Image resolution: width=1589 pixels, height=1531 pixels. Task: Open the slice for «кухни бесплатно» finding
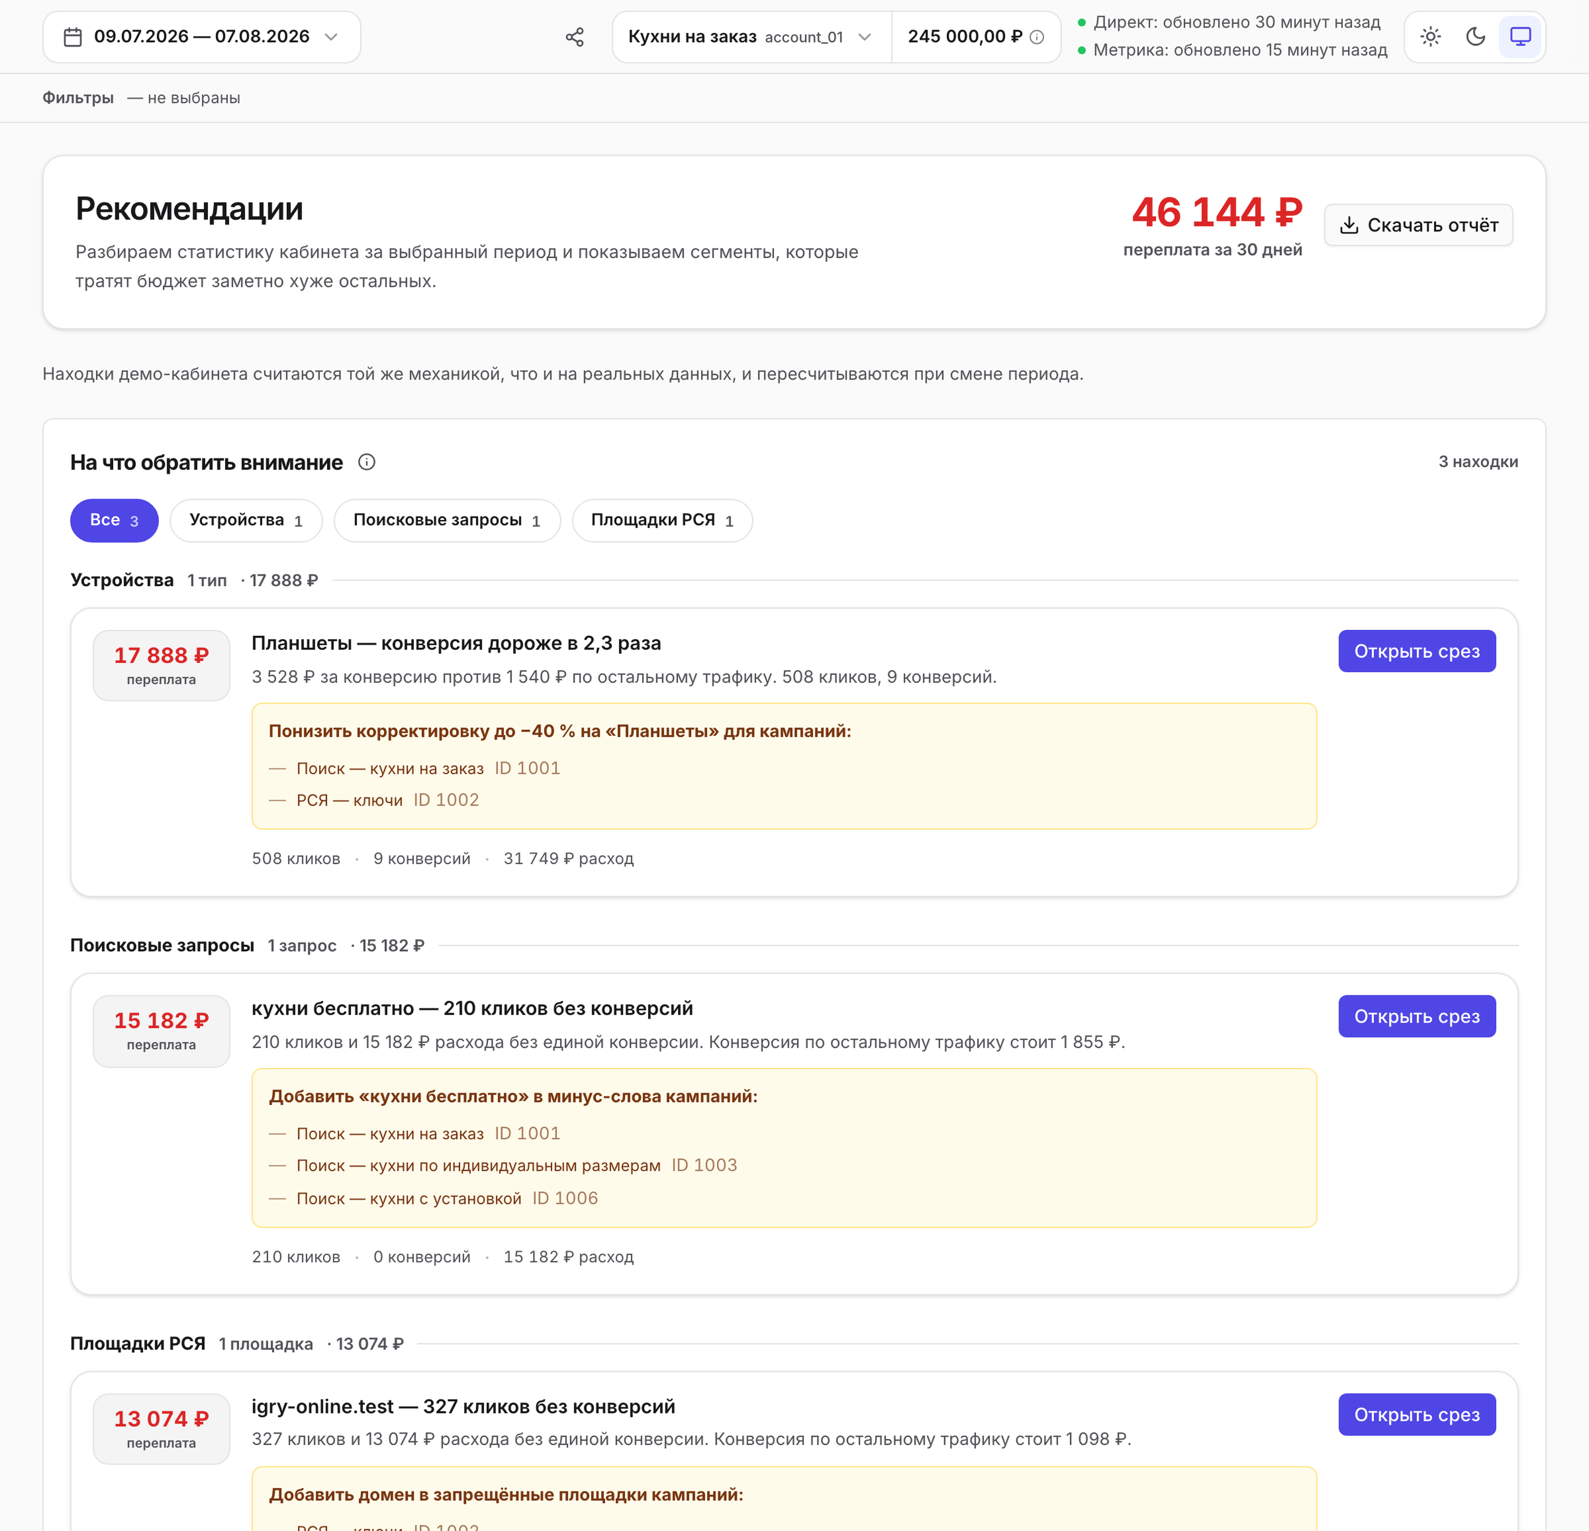(1417, 1016)
